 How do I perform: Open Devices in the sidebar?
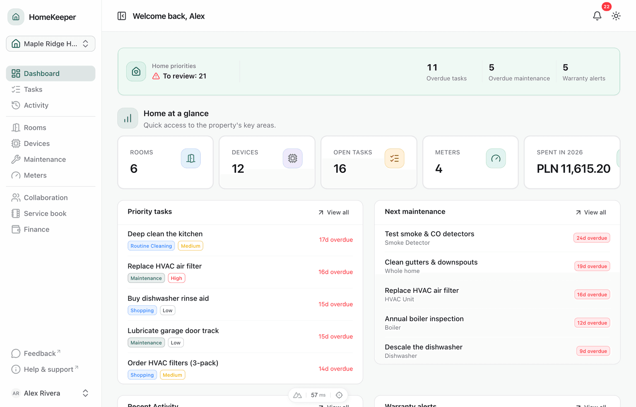(51, 144)
